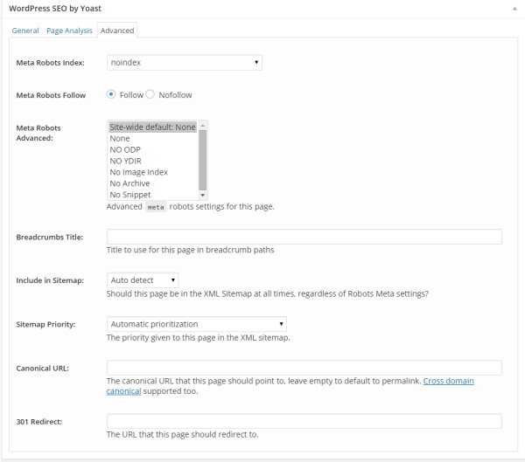Select 'NO YDIR' list option
The width and height of the screenshot is (525, 462).
point(152,161)
